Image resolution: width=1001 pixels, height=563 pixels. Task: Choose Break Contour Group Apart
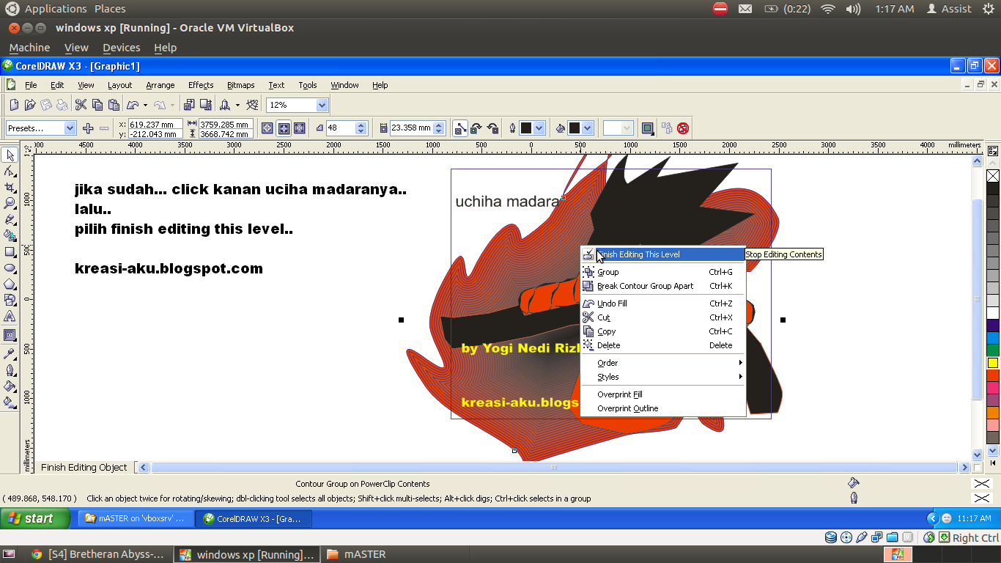[662, 286]
